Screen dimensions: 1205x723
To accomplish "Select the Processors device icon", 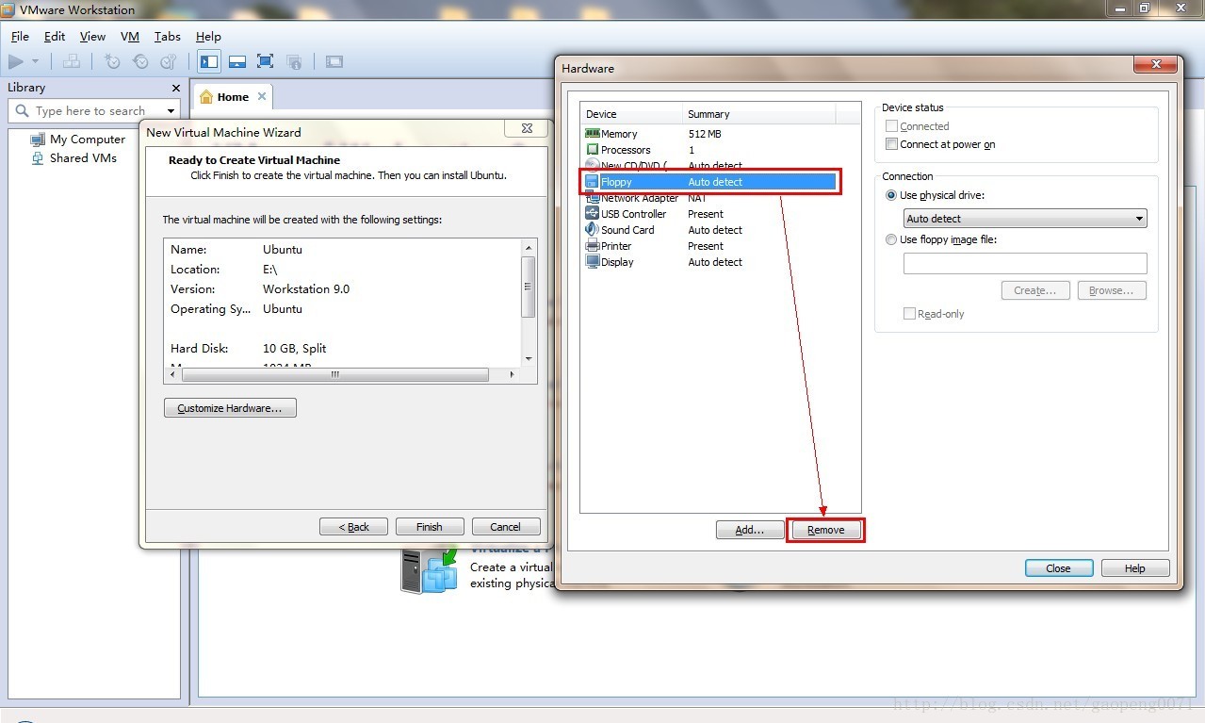I will pyautogui.click(x=593, y=150).
